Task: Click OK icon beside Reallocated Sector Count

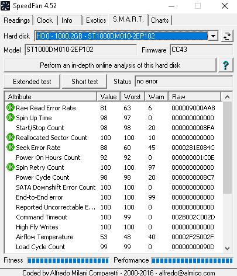Action: 11,137
